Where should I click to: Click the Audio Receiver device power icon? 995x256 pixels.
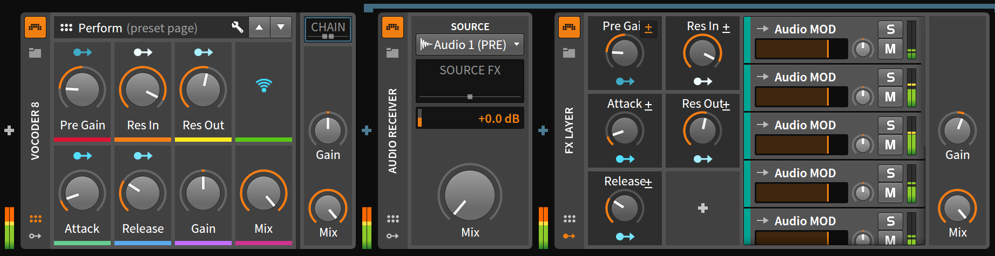392,27
